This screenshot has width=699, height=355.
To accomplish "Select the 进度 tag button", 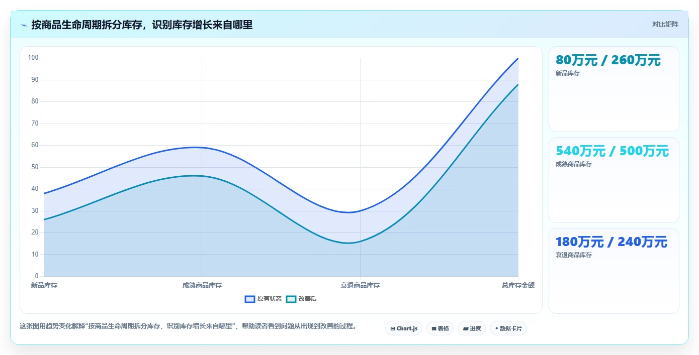I will (472, 328).
